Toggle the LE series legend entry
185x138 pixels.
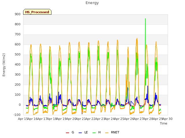click(83, 133)
